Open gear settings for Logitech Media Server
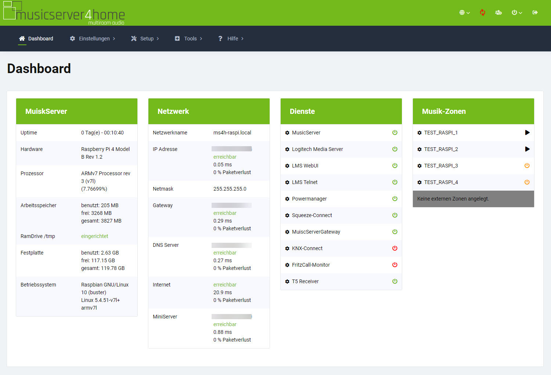The width and height of the screenshot is (551, 375). click(x=287, y=149)
